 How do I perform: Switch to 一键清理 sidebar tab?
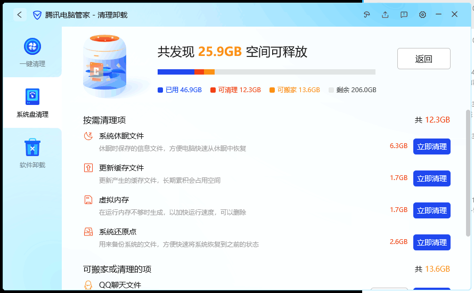32,52
